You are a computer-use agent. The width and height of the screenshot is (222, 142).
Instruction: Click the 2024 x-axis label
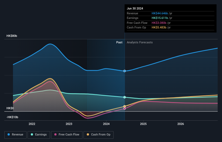(106, 124)
